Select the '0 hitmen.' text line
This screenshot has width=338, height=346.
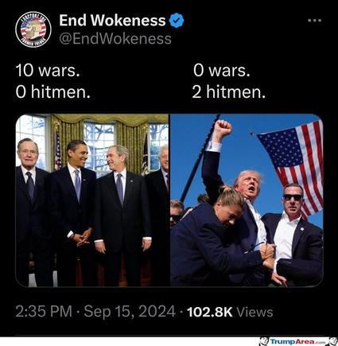point(53,92)
